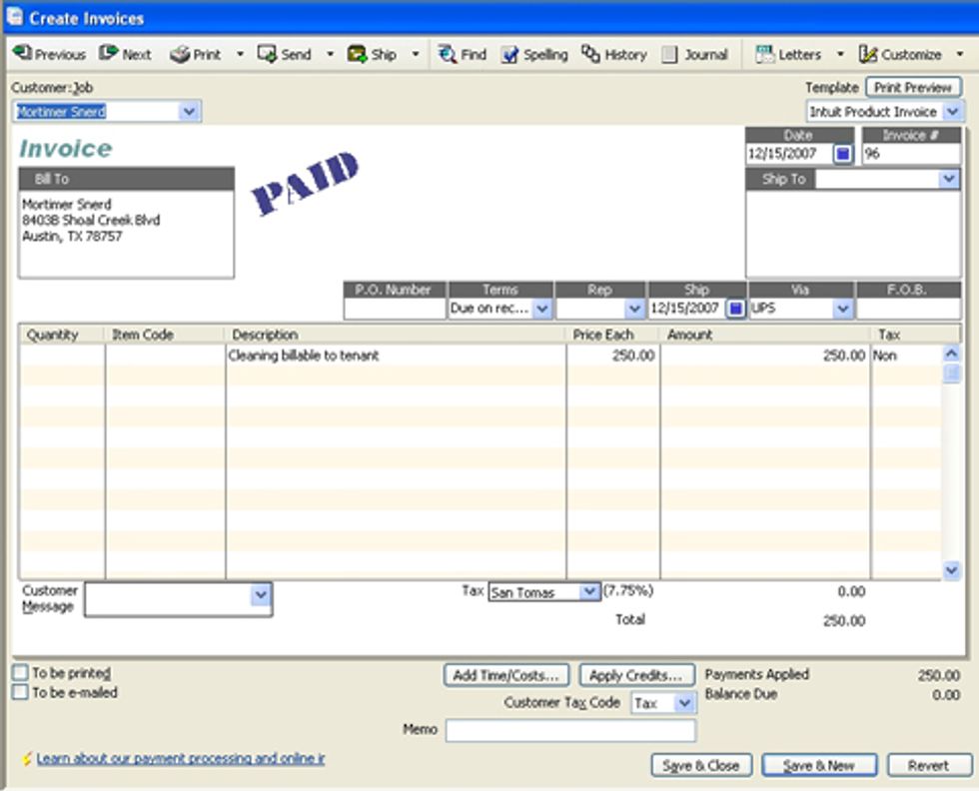Expand the San Tomas tax dropdown
Viewport: 979px width, 791px height.
click(588, 591)
